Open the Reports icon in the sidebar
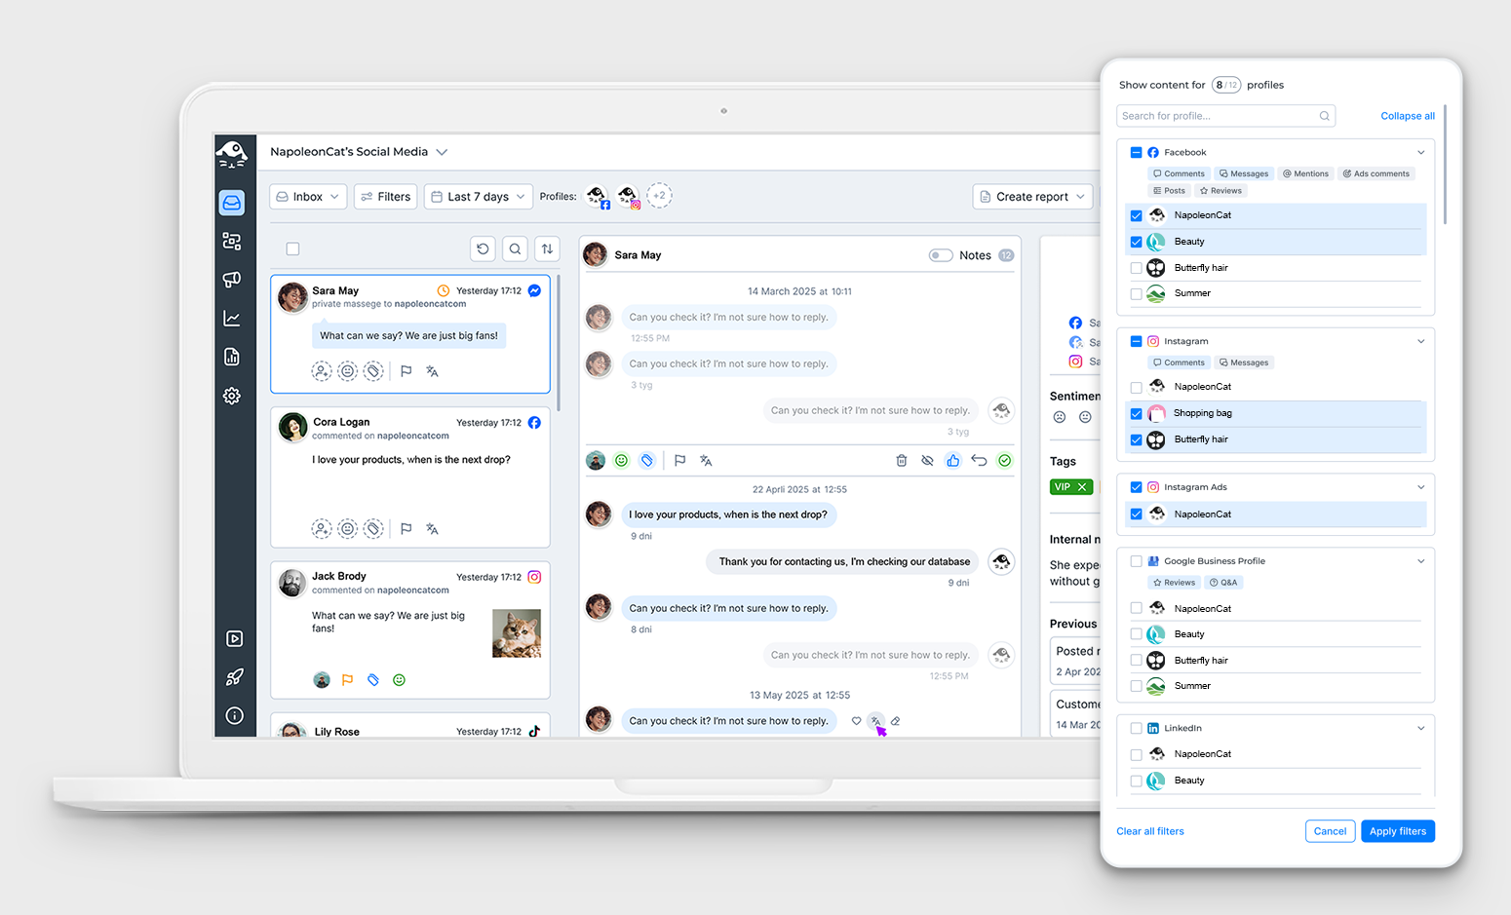 [232, 357]
